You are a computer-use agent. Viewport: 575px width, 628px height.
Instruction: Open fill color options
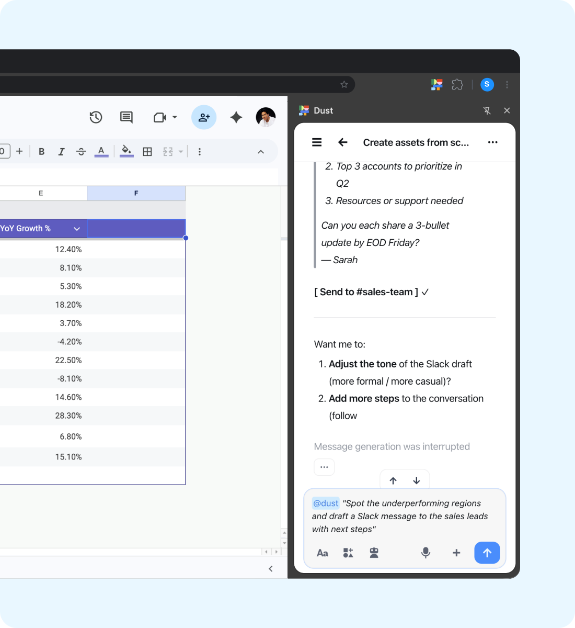click(125, 151)
